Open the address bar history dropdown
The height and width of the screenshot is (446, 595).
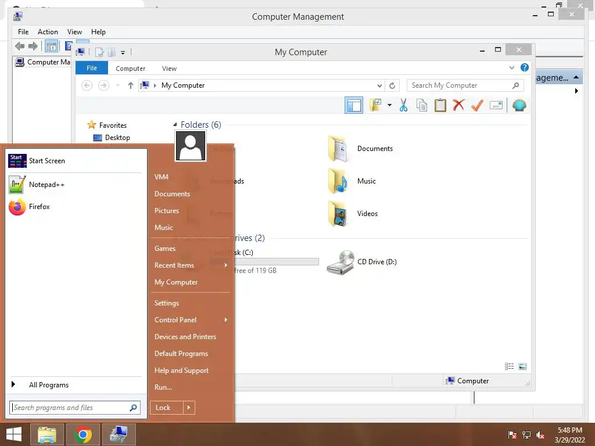[x=379, y=85]
